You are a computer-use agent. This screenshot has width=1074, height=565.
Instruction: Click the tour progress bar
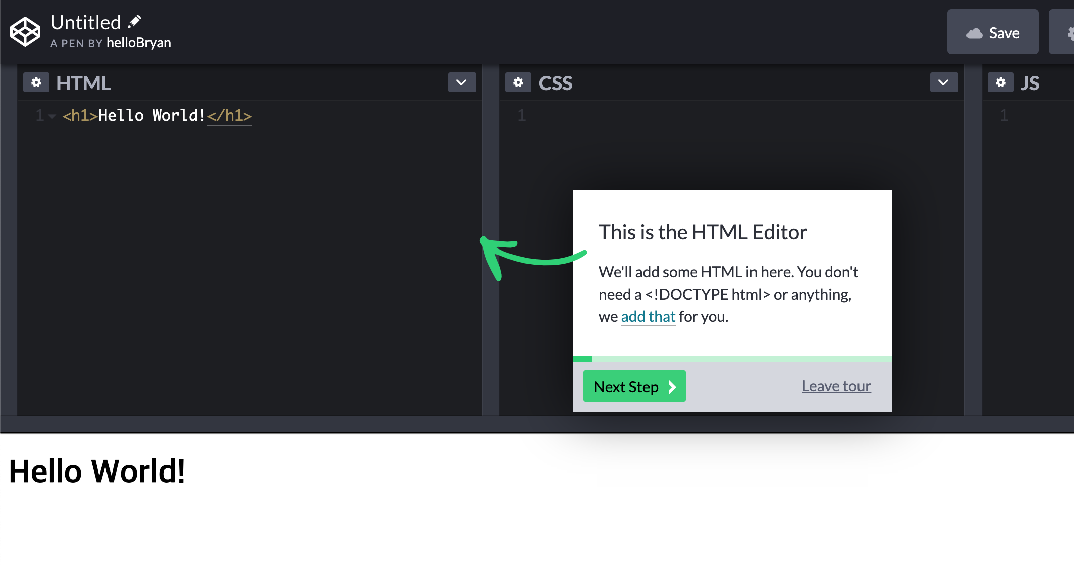(732, 359)
